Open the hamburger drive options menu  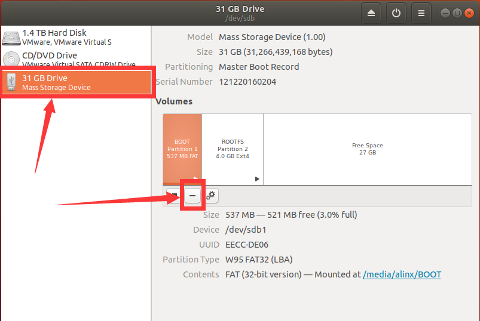(421, 13)
